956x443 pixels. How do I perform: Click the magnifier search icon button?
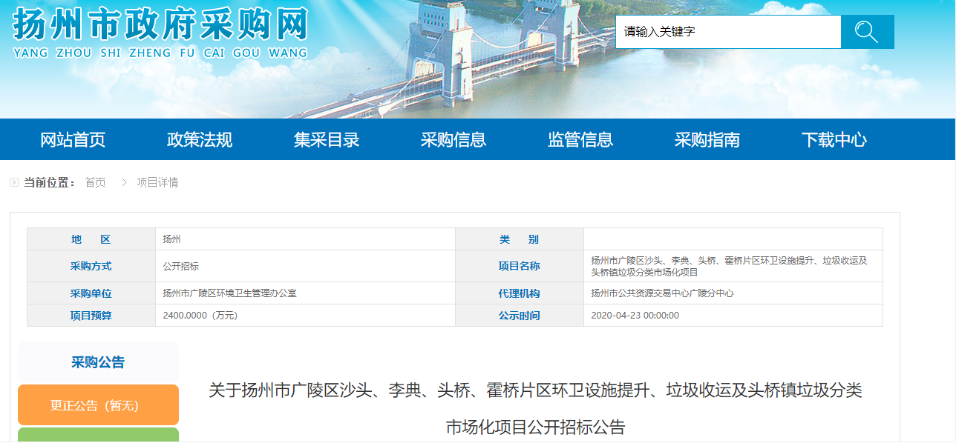(867, 32)
